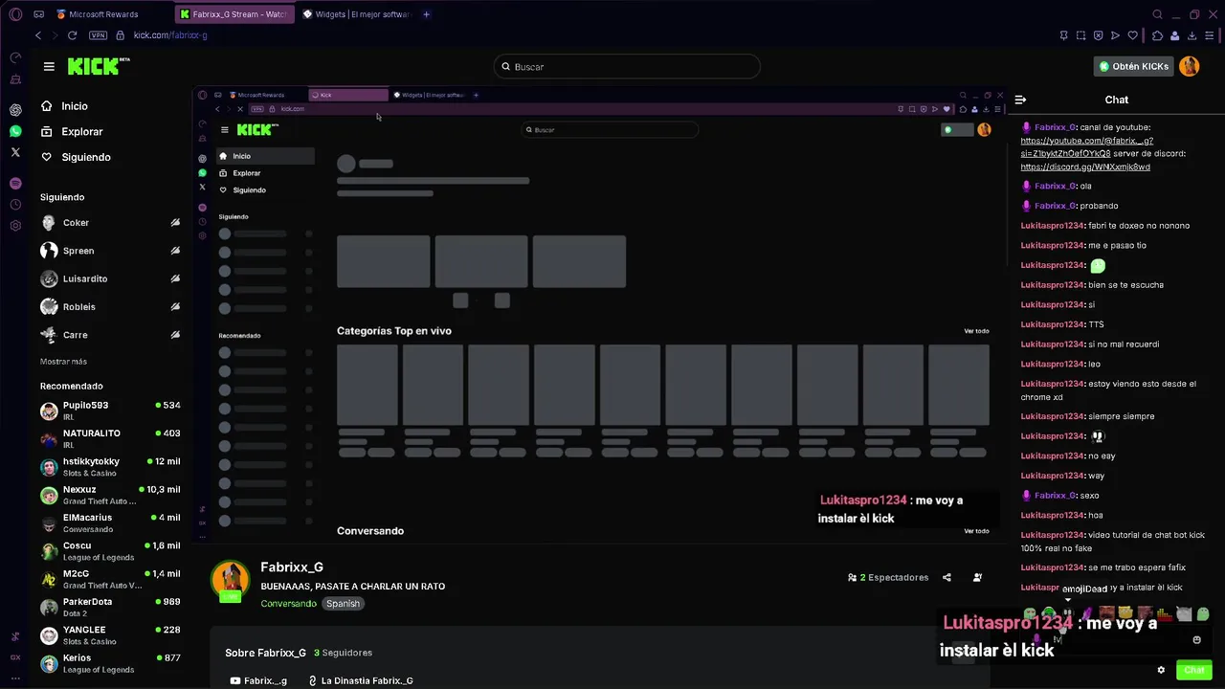Click the back navigation arrow
The image size is (1225, 689).
38,35
